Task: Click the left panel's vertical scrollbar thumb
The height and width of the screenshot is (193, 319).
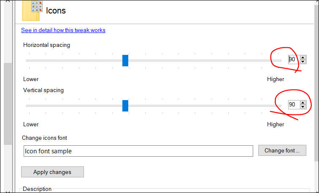Action: click(x=8, y=104)
